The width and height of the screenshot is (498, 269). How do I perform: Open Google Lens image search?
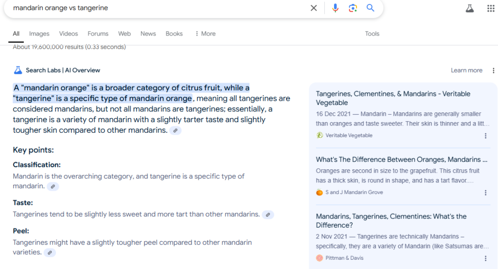pos(353,8)
